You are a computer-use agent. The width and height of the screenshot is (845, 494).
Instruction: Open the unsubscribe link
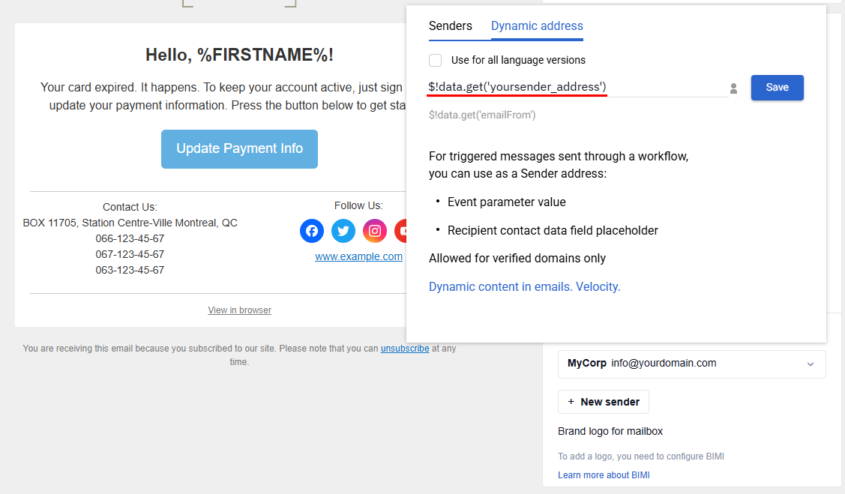[405, 348]
